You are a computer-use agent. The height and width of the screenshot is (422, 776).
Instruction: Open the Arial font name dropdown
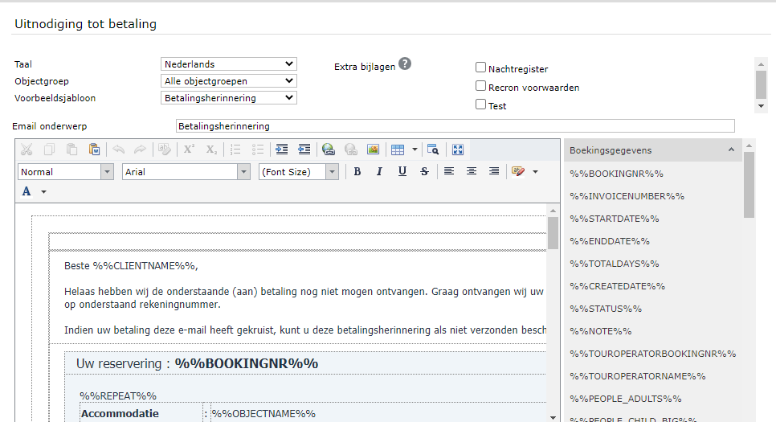click(x=186, y=172)
